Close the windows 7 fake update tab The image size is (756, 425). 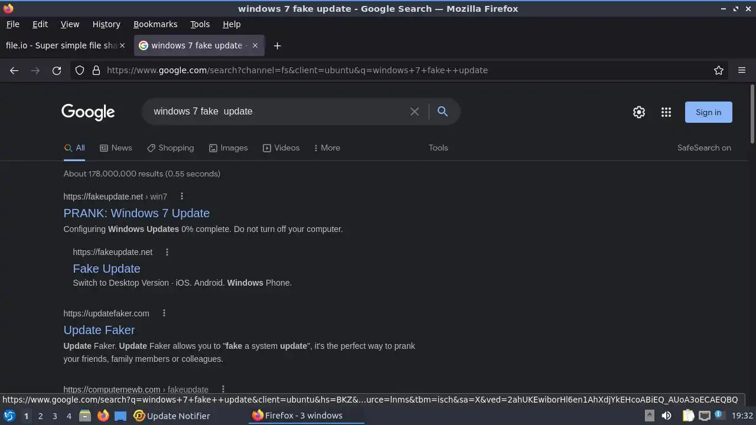coord(255,45)
